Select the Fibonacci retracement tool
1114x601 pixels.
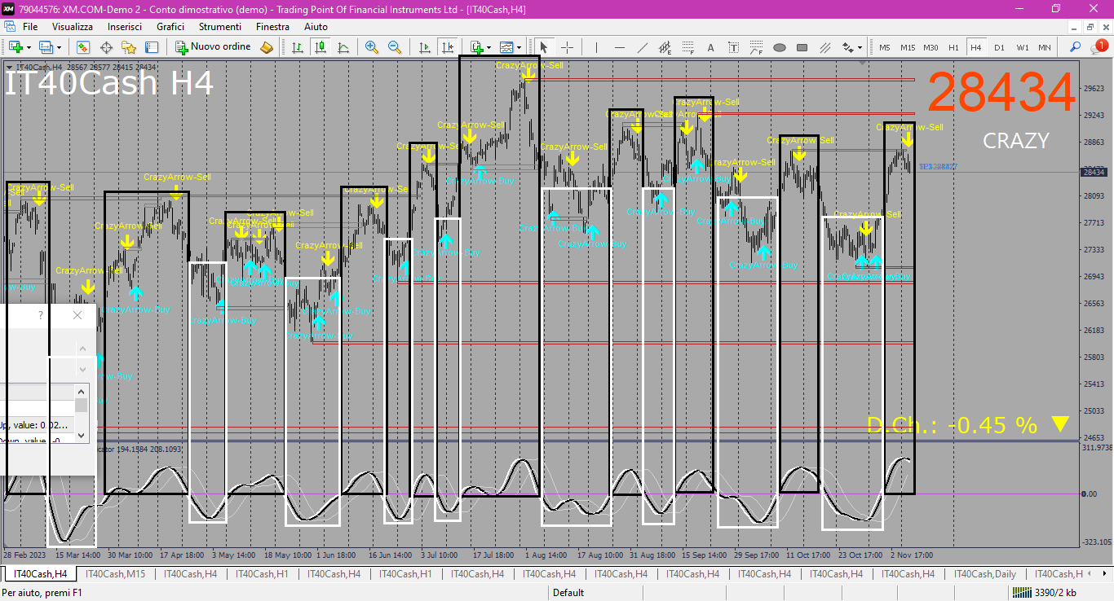[687, 47]
